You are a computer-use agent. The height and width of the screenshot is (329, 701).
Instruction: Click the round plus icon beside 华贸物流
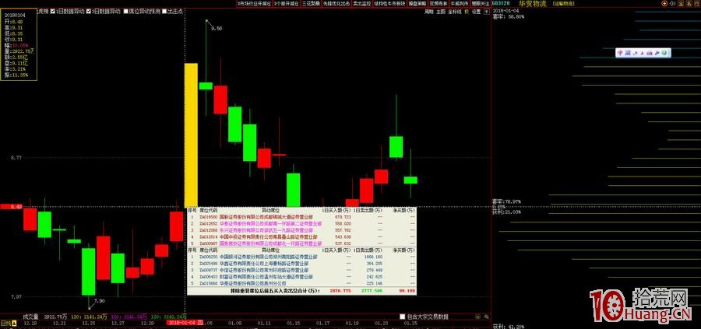pos(664,4)
